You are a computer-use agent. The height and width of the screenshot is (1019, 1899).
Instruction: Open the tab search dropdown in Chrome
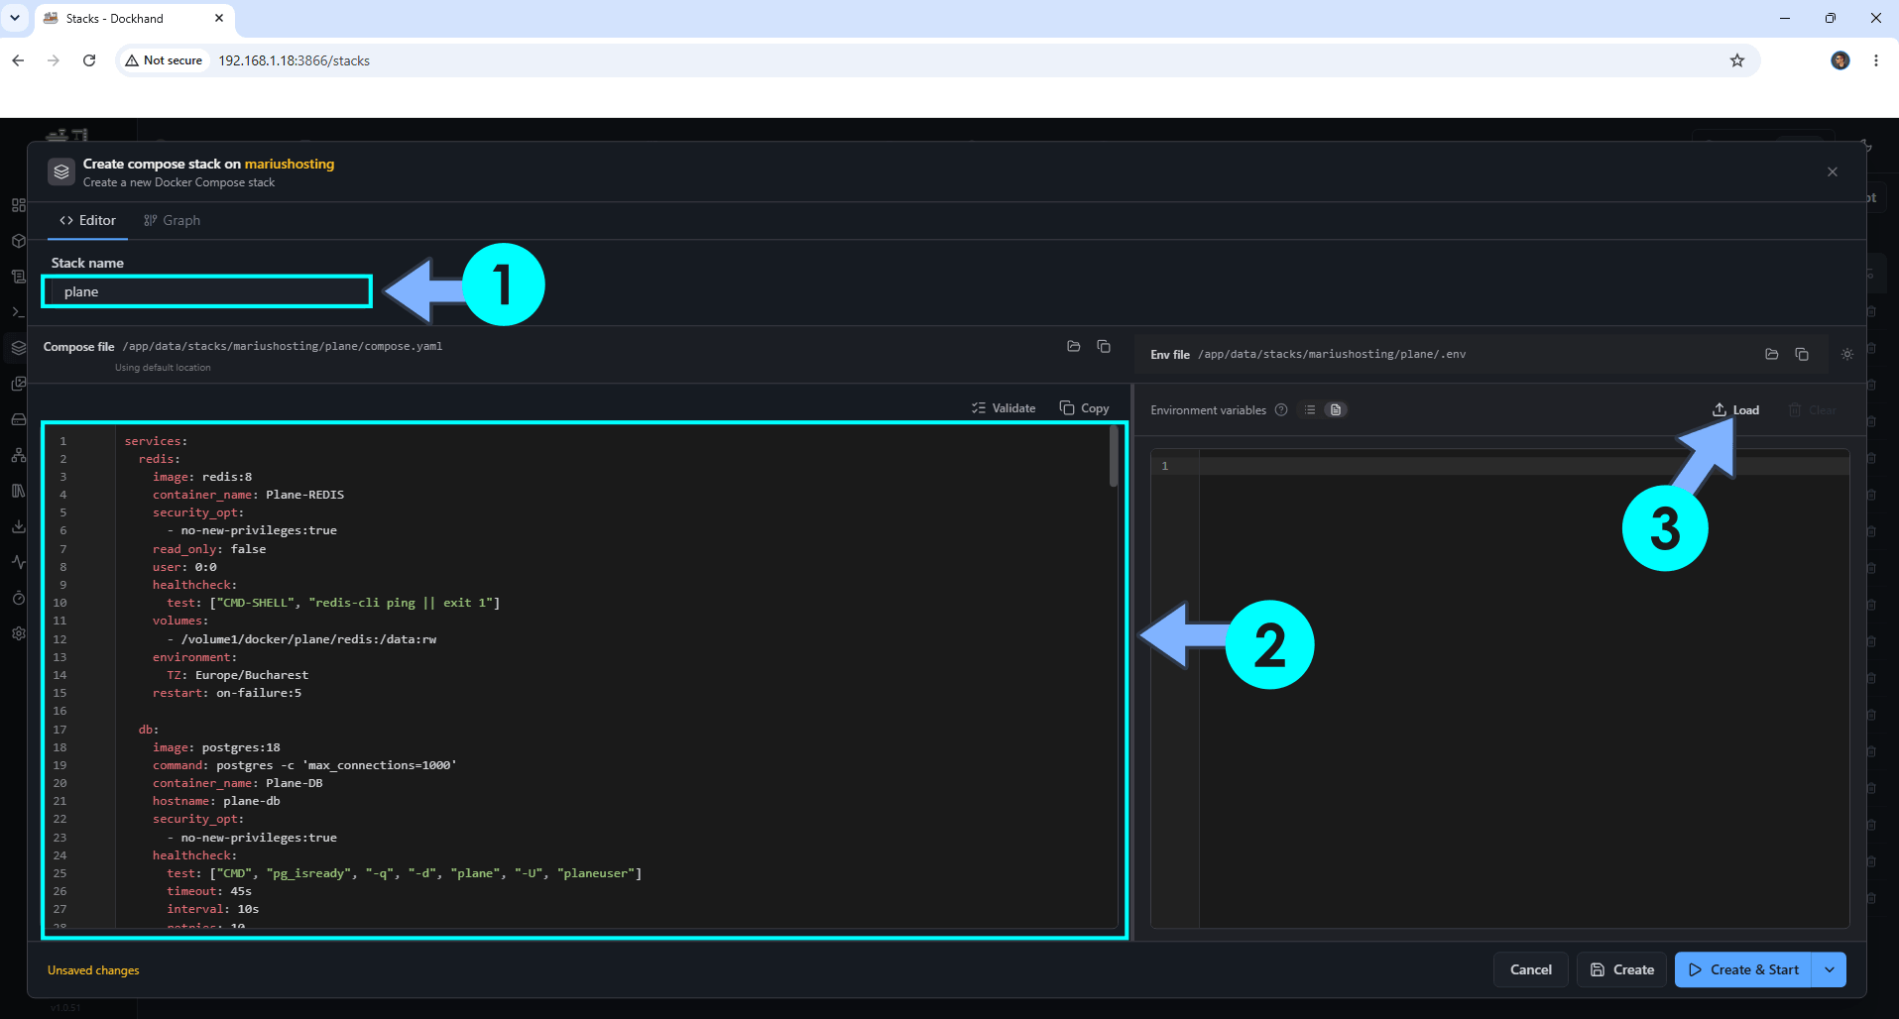coord(15,18)
